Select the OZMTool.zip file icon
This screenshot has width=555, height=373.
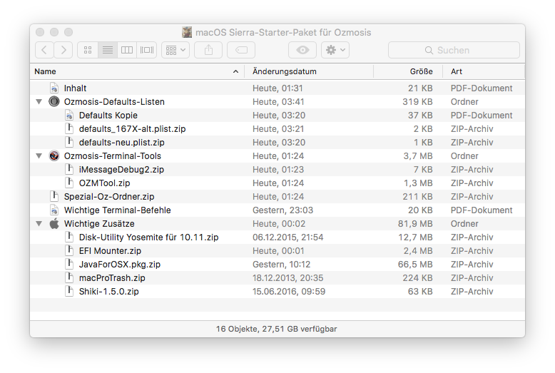tap(69, 183)
